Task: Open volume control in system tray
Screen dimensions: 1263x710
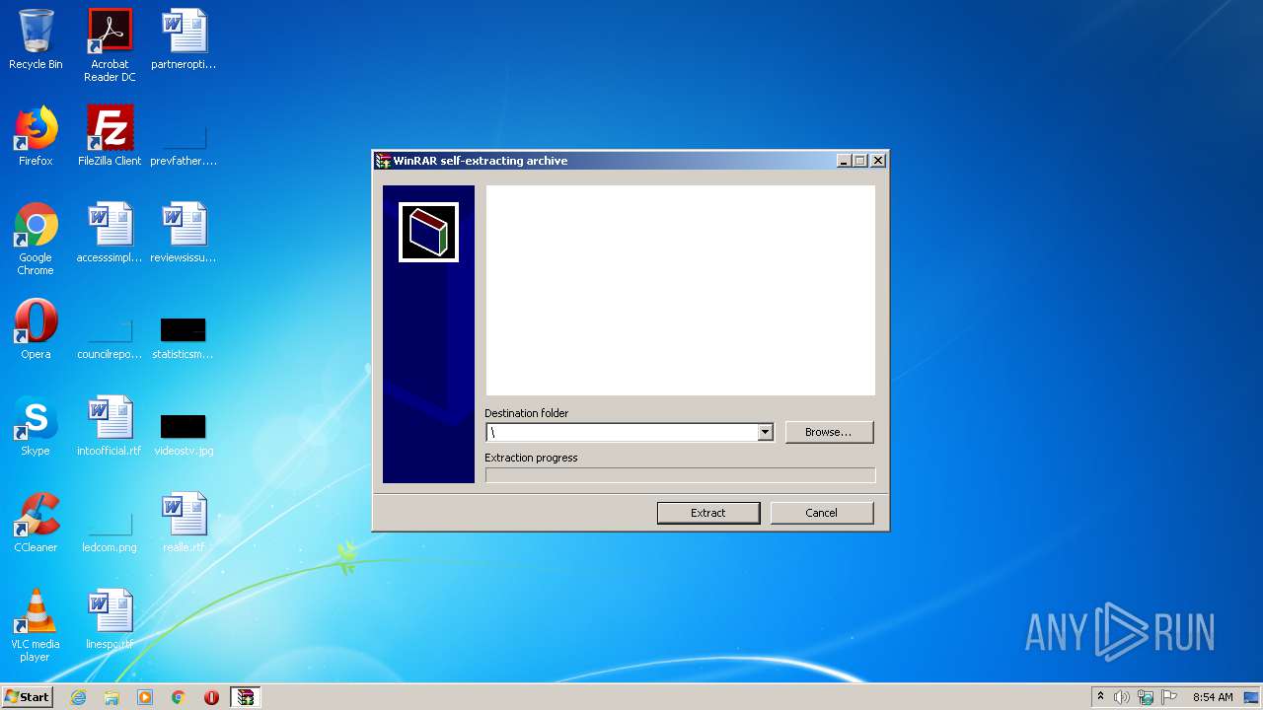Action: tap(1122, 697)
